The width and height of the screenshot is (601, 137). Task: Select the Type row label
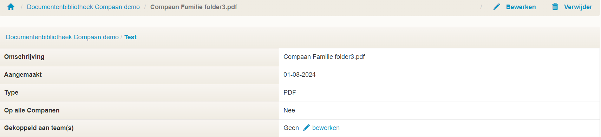11,93
